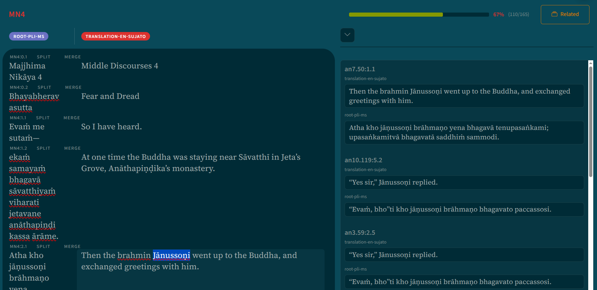Click the So I have heard translation
Image resolution: width=597 pixels, height=290 pixels.
111,127
